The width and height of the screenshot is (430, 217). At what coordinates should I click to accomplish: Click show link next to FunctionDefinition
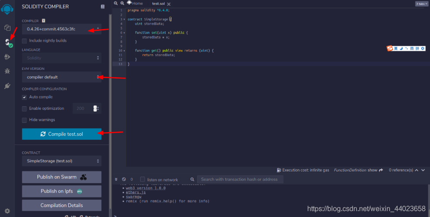tap(372, 170)
